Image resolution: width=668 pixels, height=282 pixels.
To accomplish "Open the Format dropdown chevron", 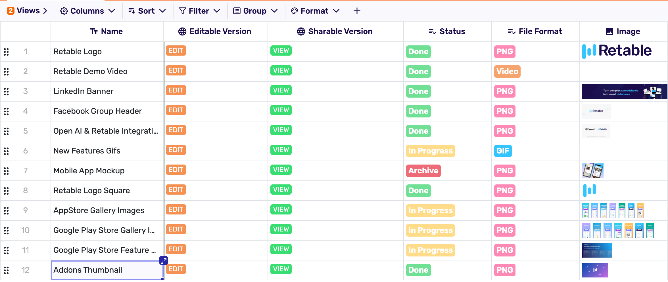I will 337,11.
